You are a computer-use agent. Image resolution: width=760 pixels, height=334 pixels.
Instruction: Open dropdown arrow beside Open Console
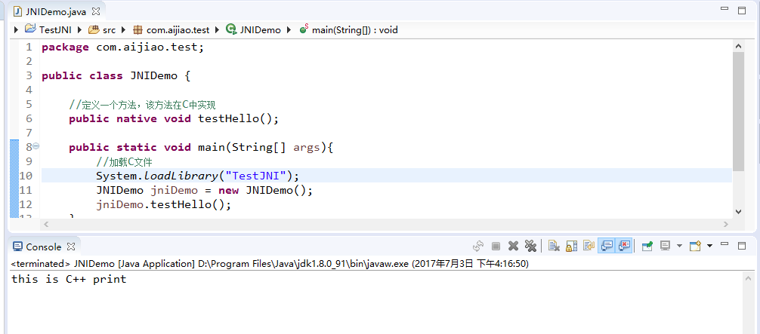pos(708,246)
